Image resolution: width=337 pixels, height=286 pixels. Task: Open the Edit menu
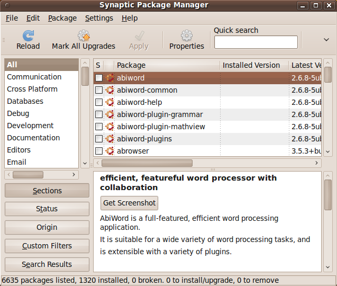pyautogui.click(x=33, y=18)
